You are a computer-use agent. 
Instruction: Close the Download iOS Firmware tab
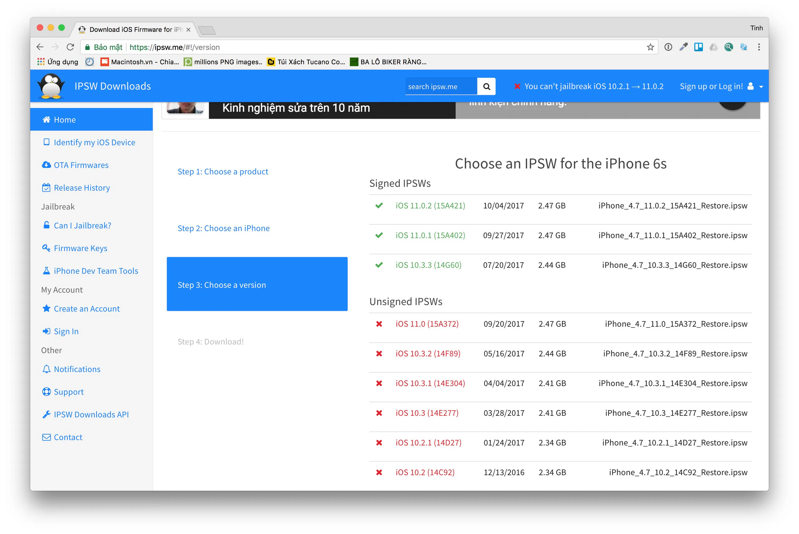(x=188, y=30)
